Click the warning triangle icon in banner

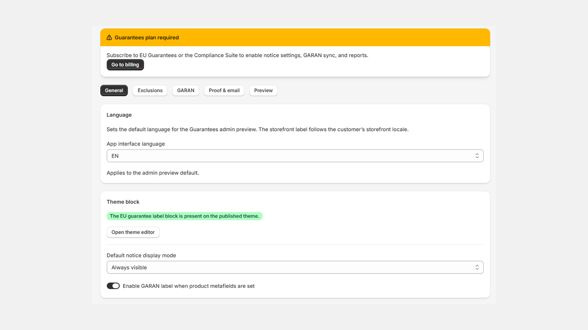click(x=109, y=37)
